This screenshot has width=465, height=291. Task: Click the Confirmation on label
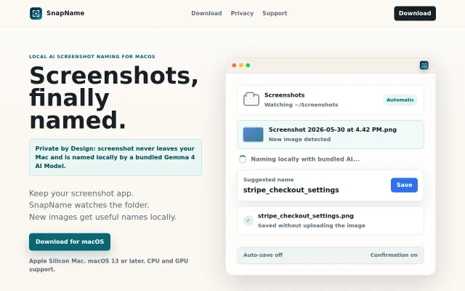point(394,255)
